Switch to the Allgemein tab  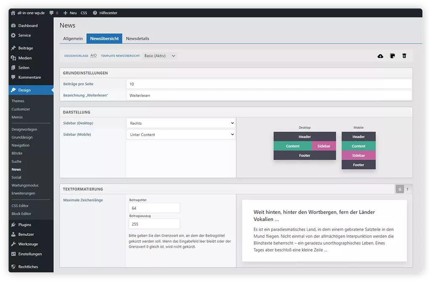pyautogui.click(x=73, y=38)
